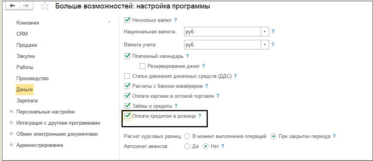Enable Статьи движения денежных средств checkbox

[128, 76]
